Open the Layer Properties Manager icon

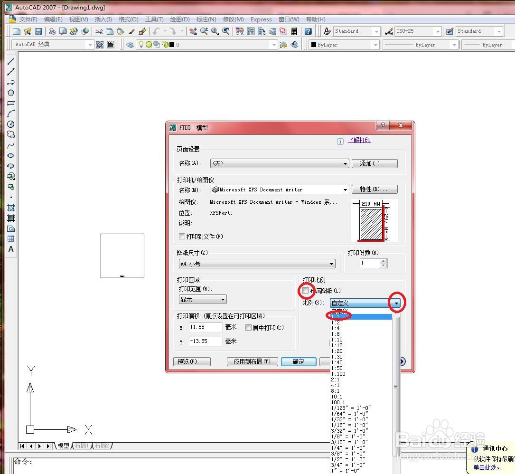tap(130, 44)
